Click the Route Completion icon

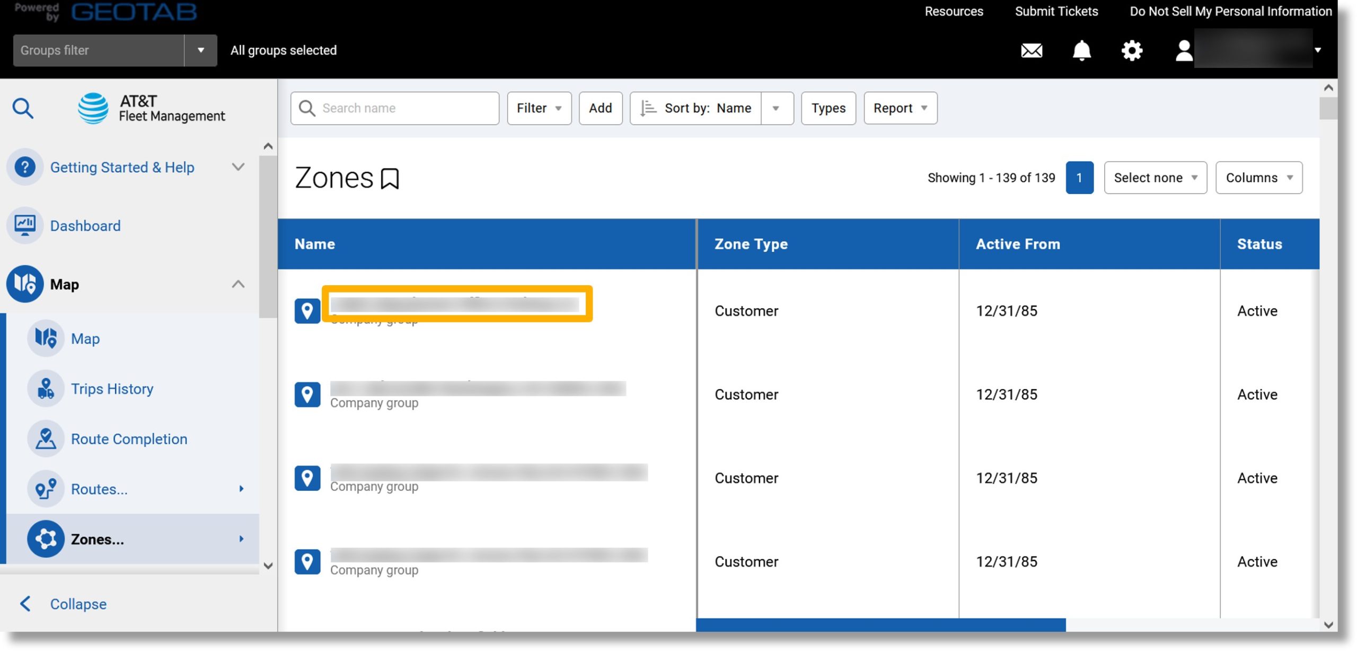click(x=46, y=439)
